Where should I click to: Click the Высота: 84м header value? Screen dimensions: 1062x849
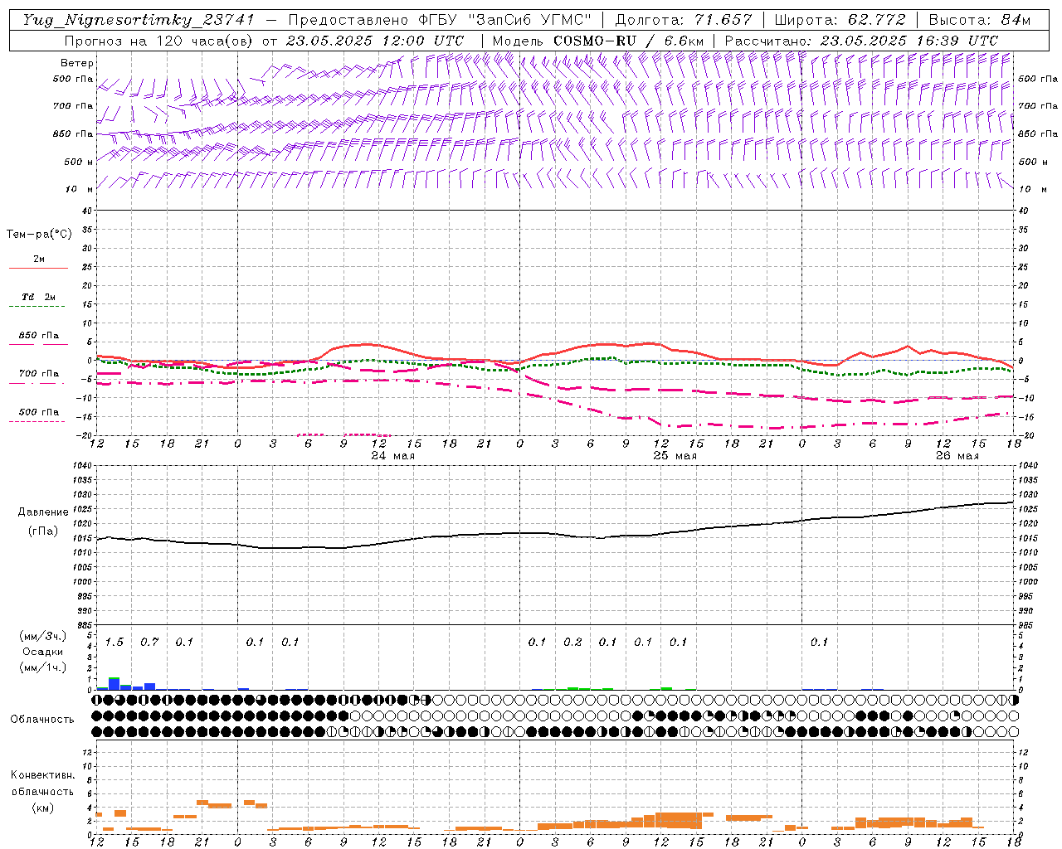(x=979, y=20)
